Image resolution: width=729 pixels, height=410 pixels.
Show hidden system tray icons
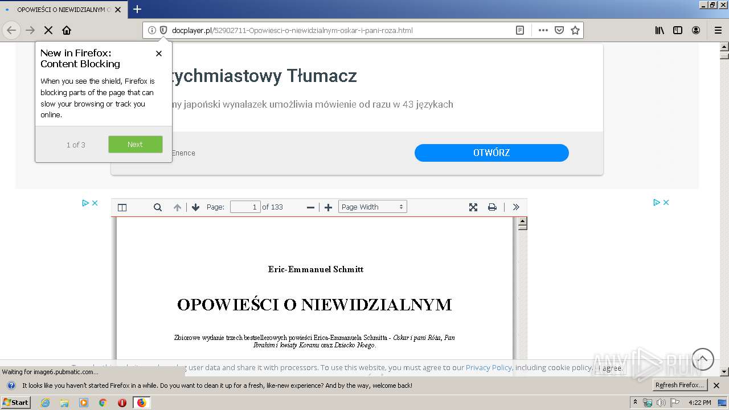tap(636, 403)
